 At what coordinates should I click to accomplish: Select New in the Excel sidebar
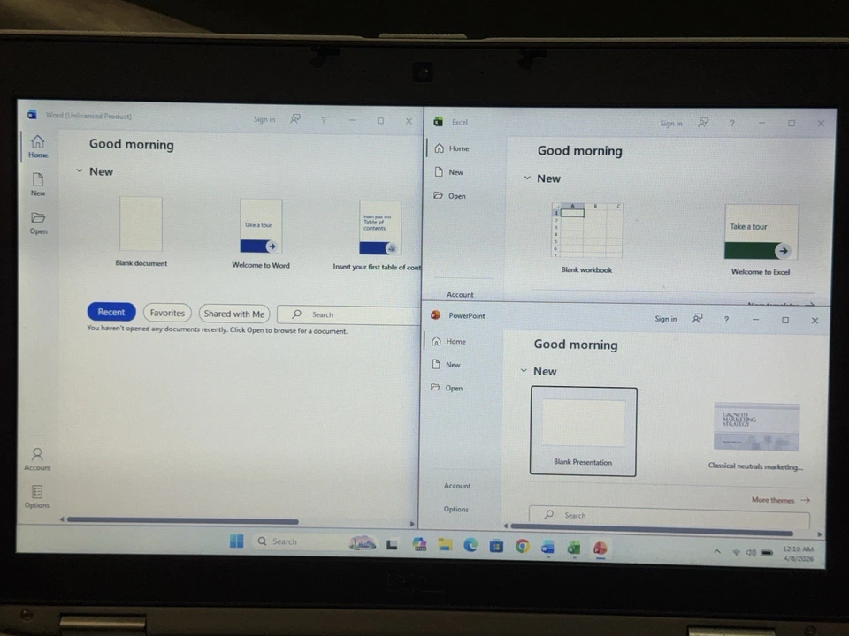pos(449,172)
